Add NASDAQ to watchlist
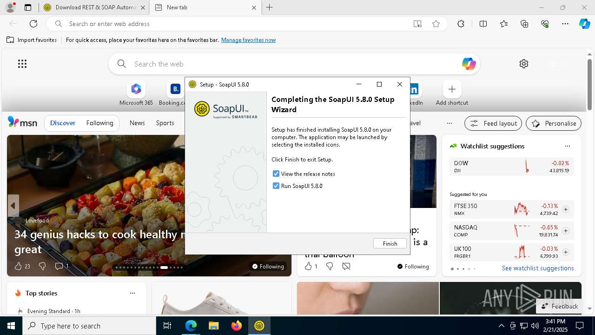This screenshot has width=595, height=335. point(566,231)
